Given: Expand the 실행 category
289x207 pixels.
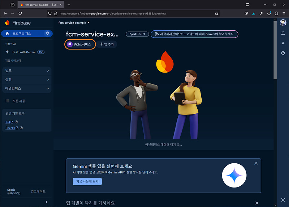Looking at the screenshot, I should pyautogui.click(x=27, y=79).
